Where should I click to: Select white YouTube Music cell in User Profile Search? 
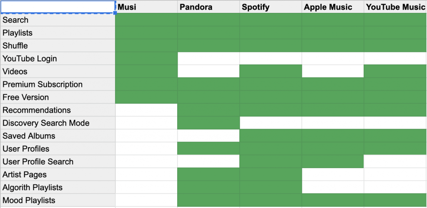click(395, 161)
